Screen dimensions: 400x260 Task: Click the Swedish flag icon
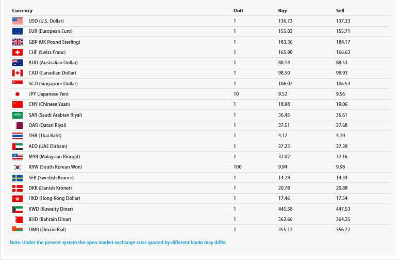[x=18, y=178]
